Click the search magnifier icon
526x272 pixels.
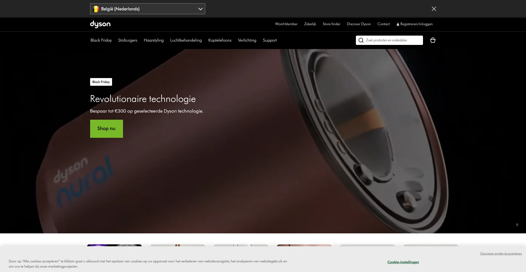coord(361,40)
